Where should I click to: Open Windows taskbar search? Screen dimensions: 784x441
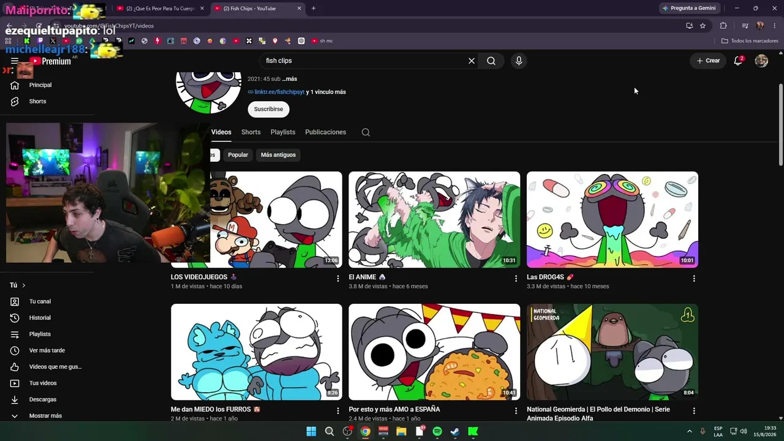pos(330,431)
